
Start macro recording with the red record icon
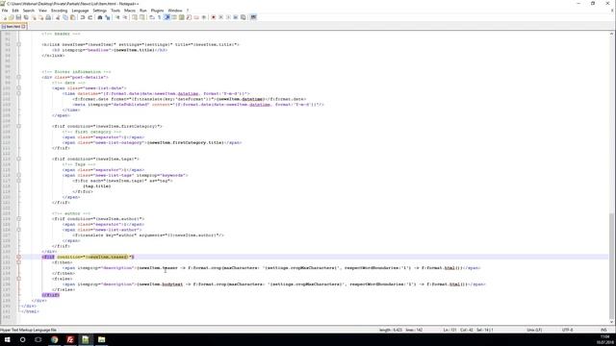coord(214,17)
